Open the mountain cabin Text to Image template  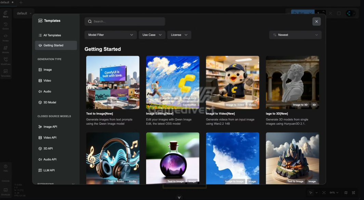[x=292, y=158]
